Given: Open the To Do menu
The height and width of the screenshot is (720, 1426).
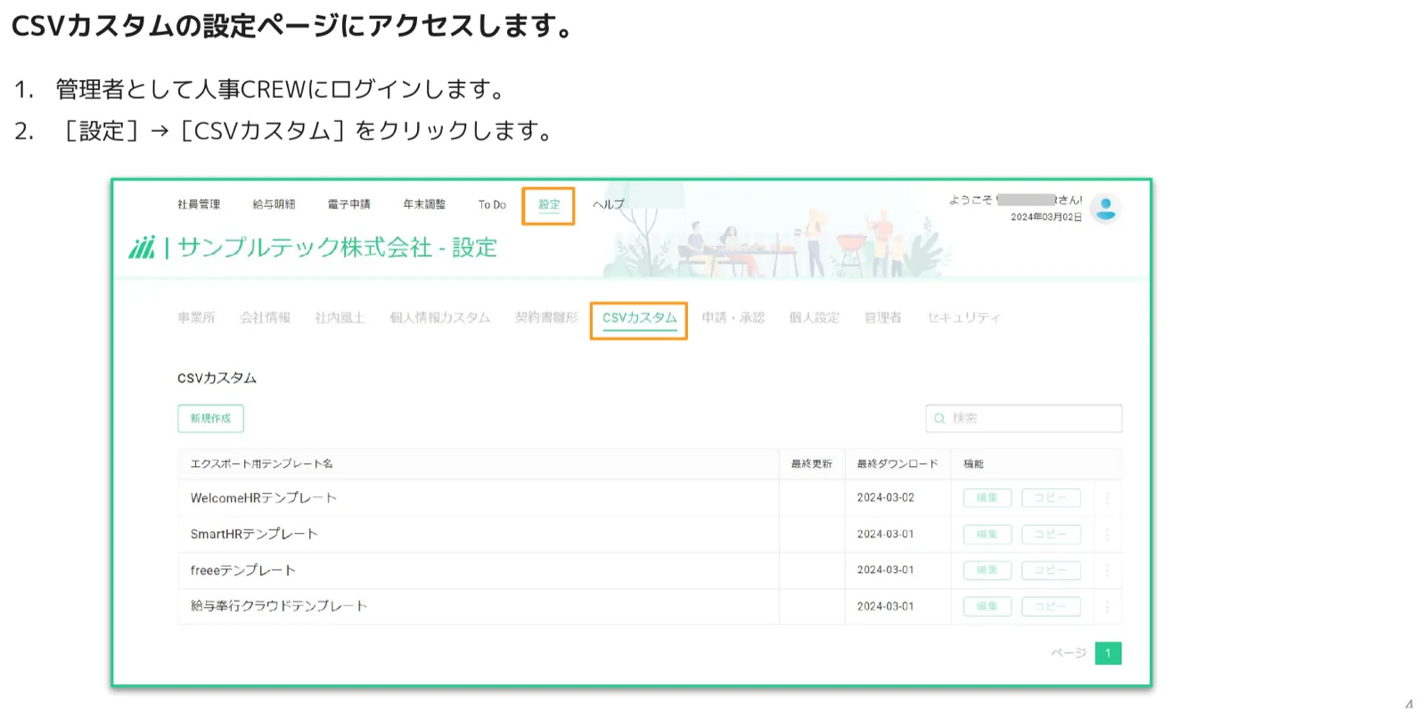Looking at the screenshot, I should click(x=492, y=204).
